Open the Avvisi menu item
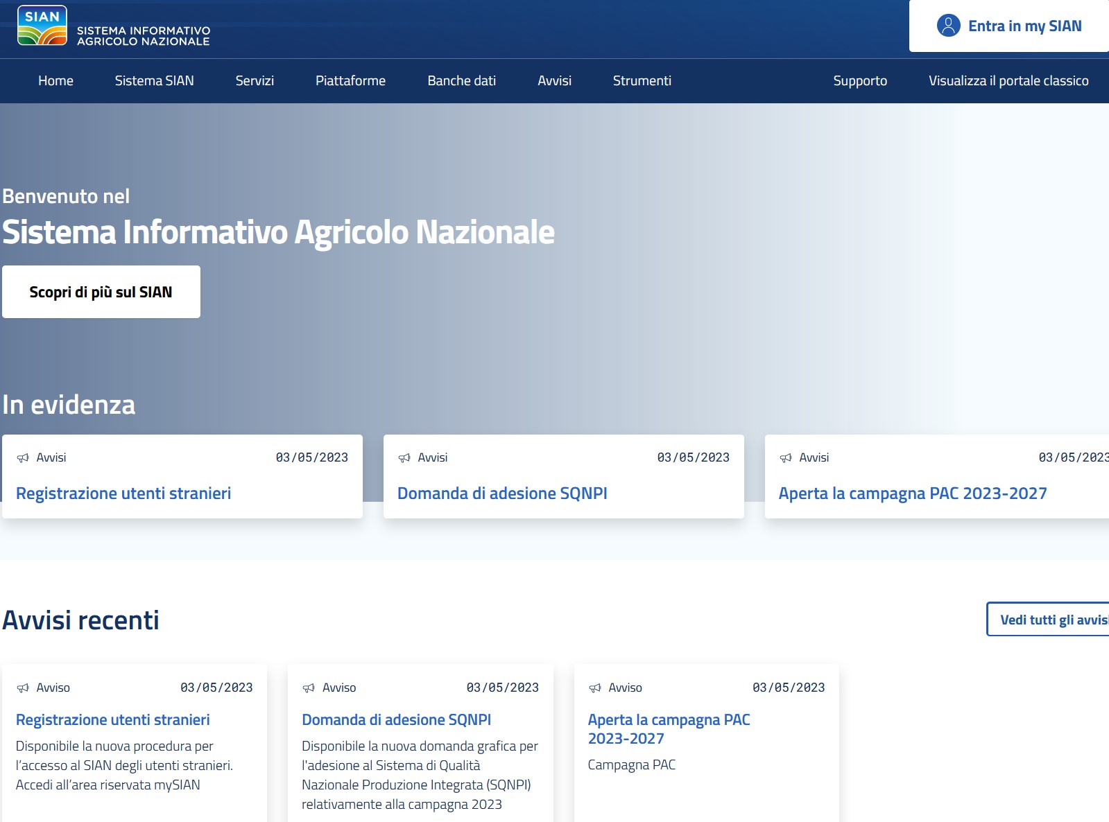 (x=554, y=80)
